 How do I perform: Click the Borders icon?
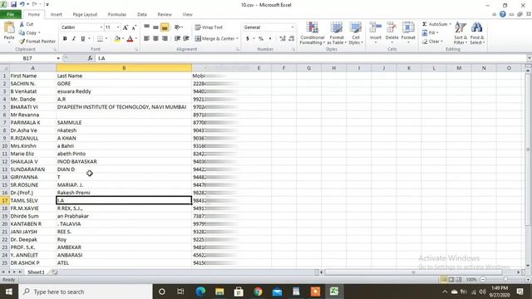point(100,39)
